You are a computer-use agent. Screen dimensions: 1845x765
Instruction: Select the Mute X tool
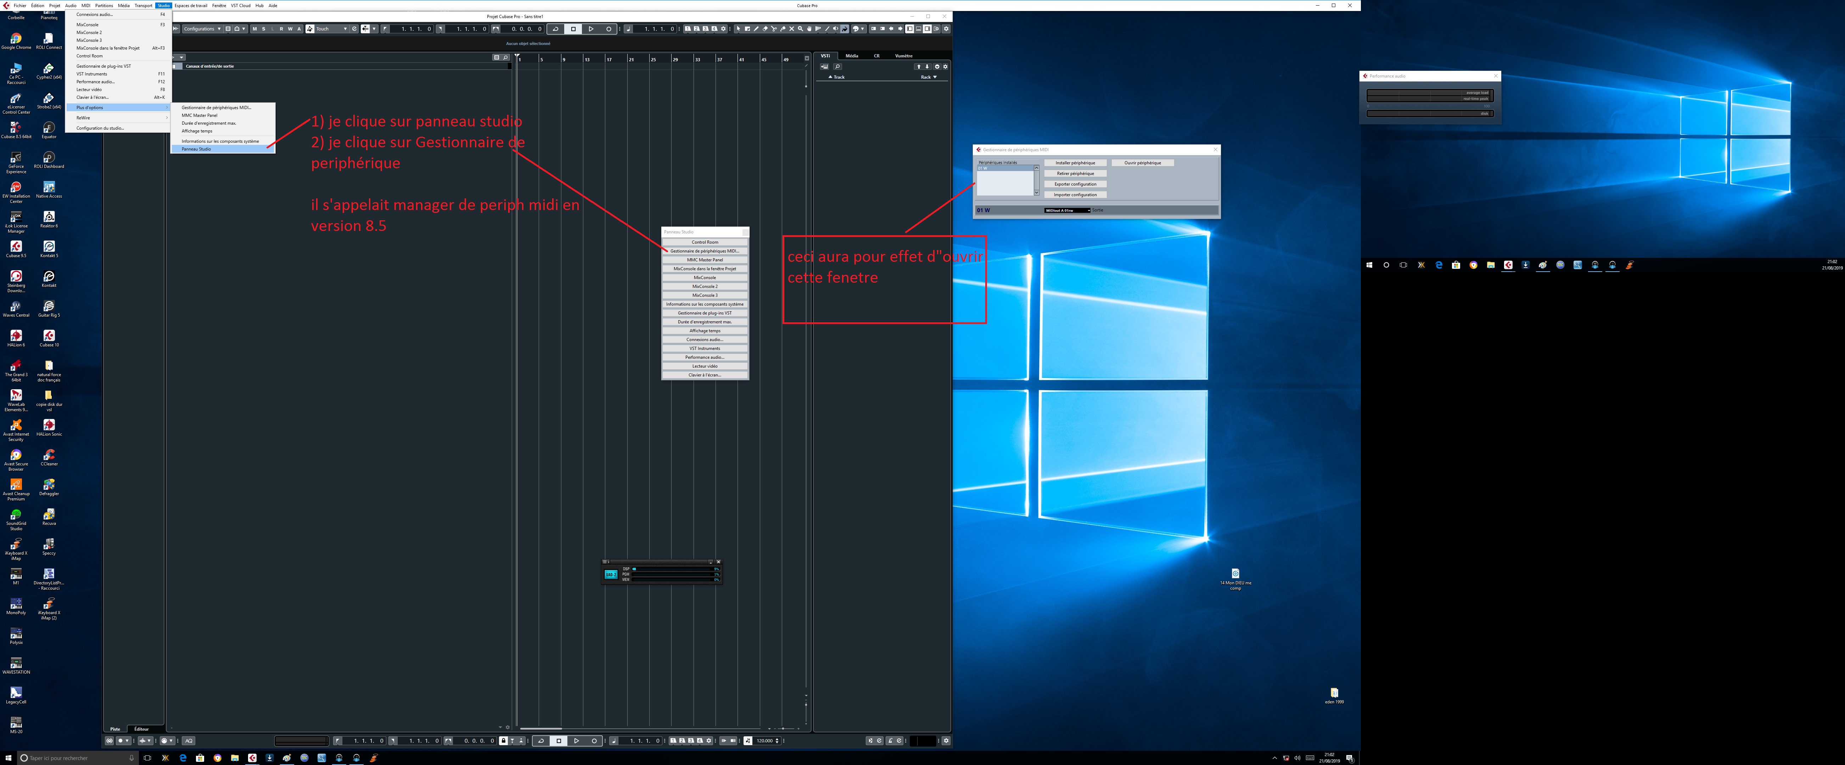pos(791,29)
